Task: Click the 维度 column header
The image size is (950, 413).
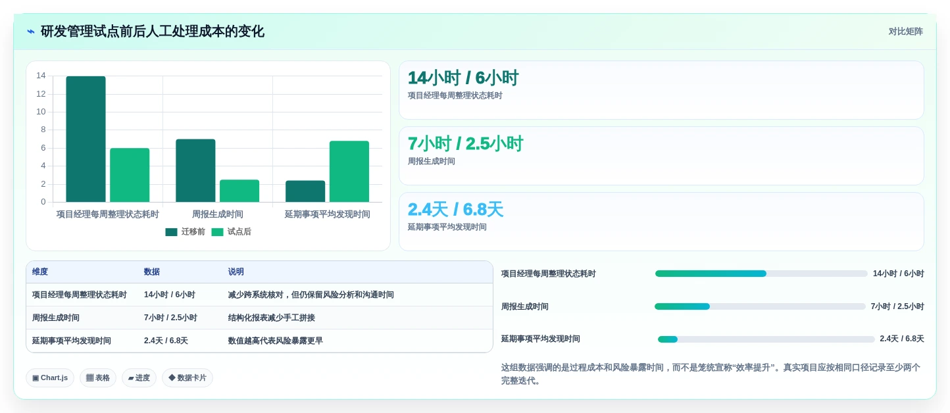Action: [x=40, y=272]
